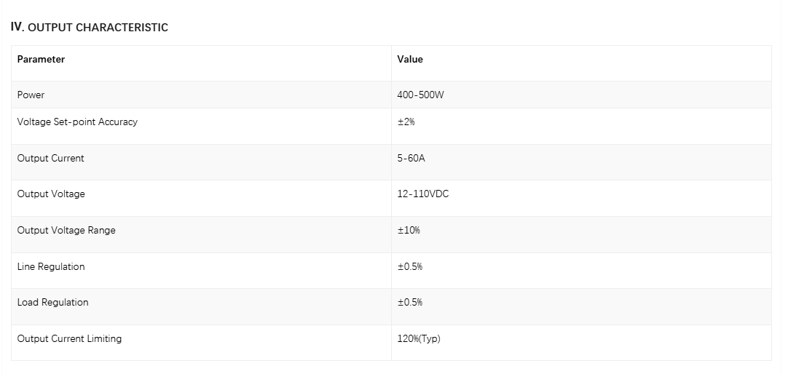Click the 'IV. OUTPUT CHARACTERISTIC' heading
796x374 pixels.
point(90,28)
